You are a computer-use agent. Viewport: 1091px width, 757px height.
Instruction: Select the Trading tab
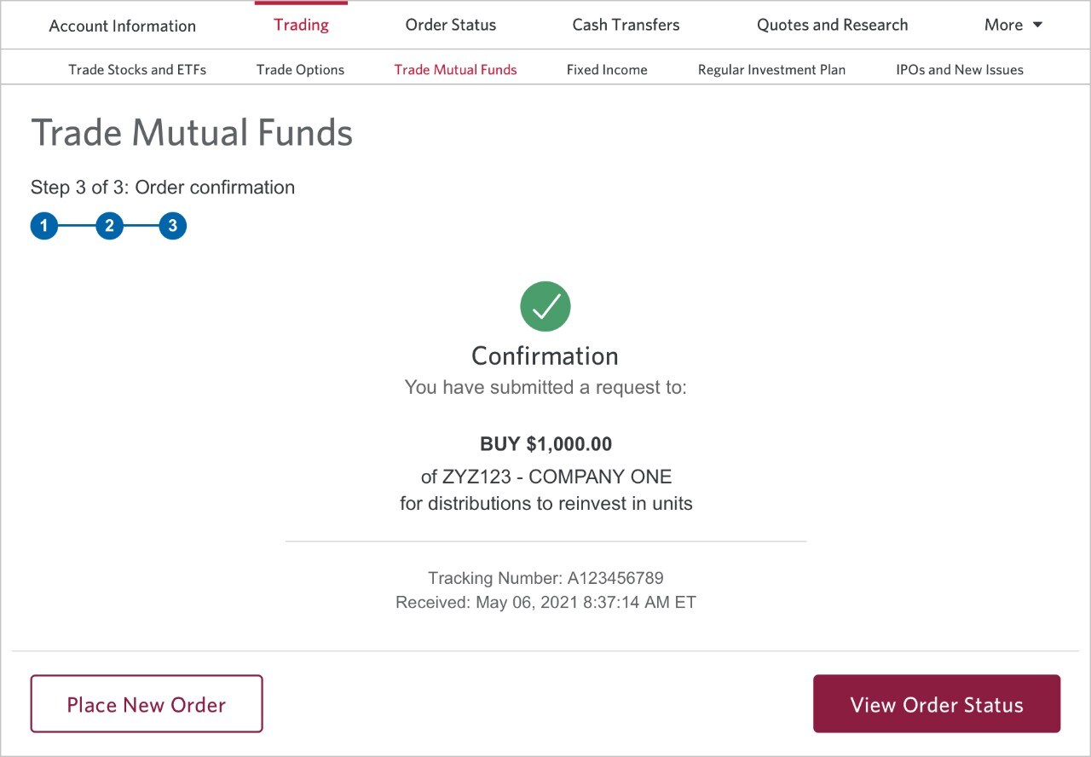point(301,25)
